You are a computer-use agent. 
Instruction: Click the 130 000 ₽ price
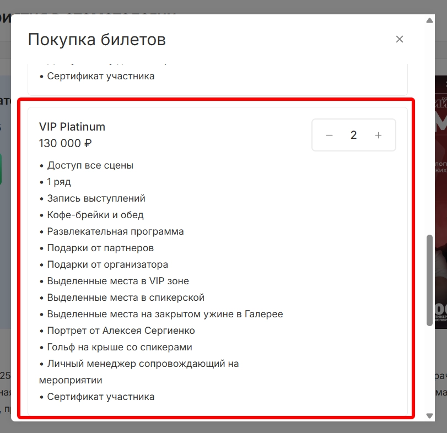[x=65, y=143]
